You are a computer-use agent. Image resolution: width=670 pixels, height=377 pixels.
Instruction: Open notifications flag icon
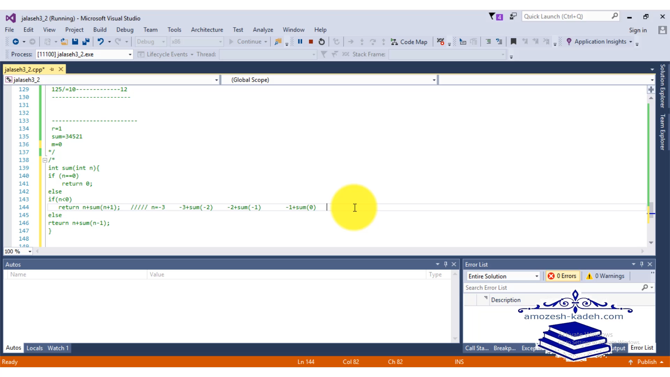[x=496, y=16]
